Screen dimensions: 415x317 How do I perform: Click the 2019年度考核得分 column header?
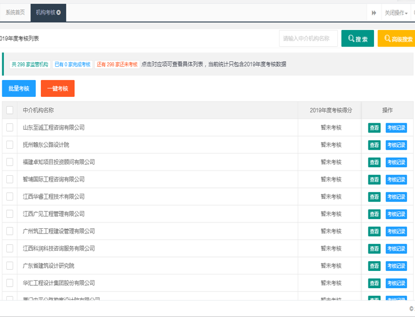[x=331, y=110]
